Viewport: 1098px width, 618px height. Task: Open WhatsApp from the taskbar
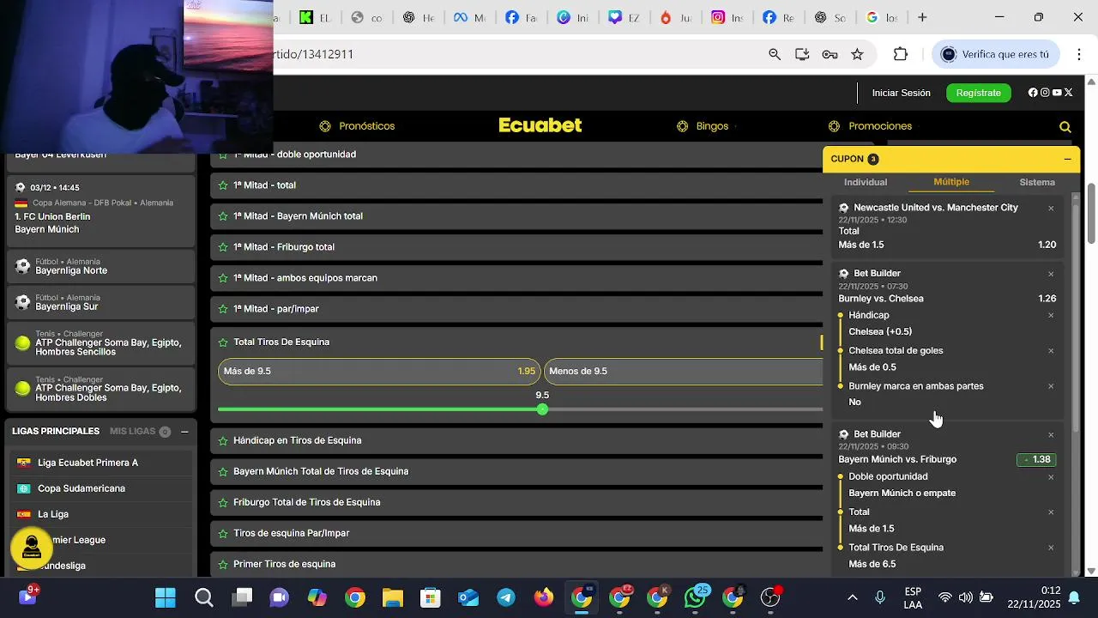click(695, 597)
